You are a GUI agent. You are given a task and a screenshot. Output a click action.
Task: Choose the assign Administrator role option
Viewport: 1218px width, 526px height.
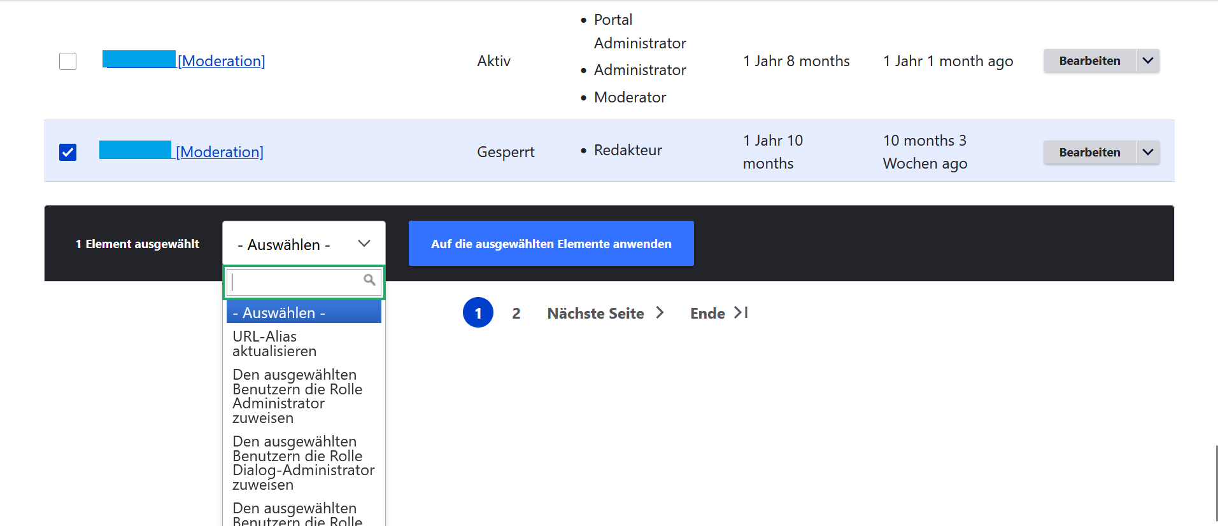[x=304, y=396]
